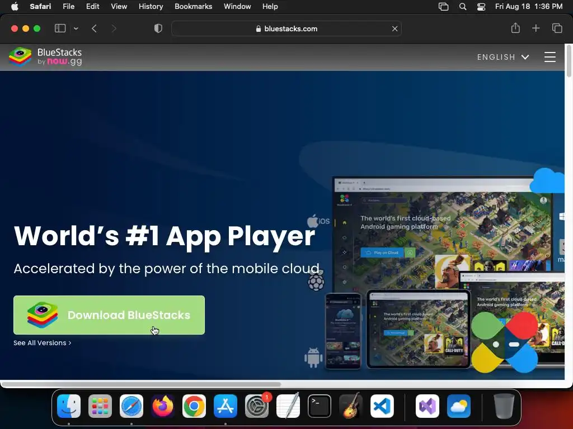Open the BlueStacks by now.gg logo
573x429 pixels.
point(45,57)
